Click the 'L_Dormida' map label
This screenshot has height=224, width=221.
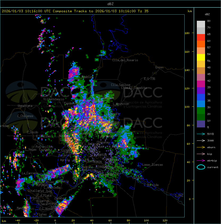(x=151, y=185)
